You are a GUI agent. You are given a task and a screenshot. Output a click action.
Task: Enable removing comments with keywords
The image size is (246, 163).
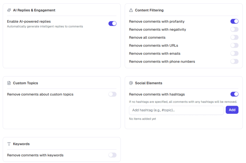click(x=112, y=155)
